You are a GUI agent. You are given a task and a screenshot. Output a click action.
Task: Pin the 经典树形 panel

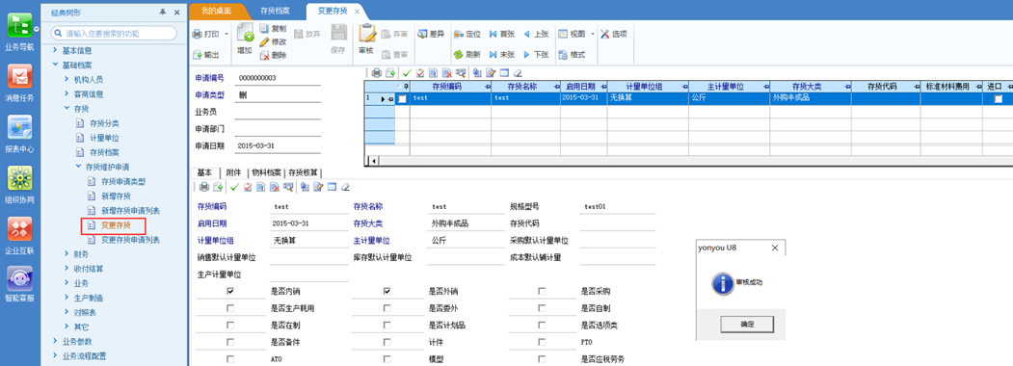(x=163, y=13)
